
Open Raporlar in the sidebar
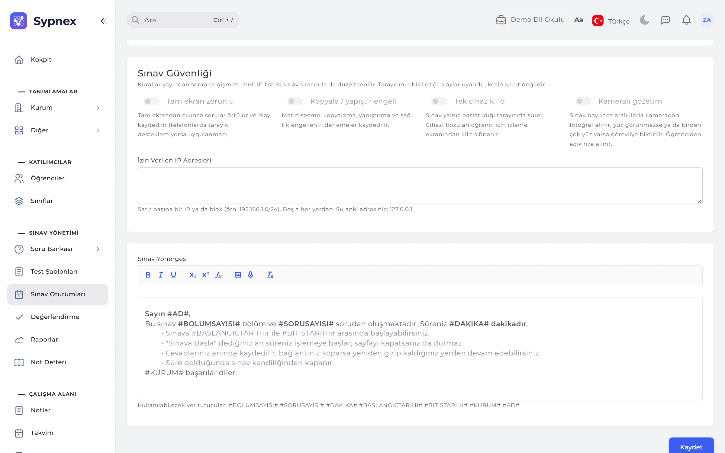point(57,339)
